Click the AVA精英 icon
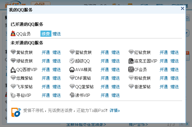Viewport: 192px width, 127px height. pyautogui.click(x=72, y=70)
